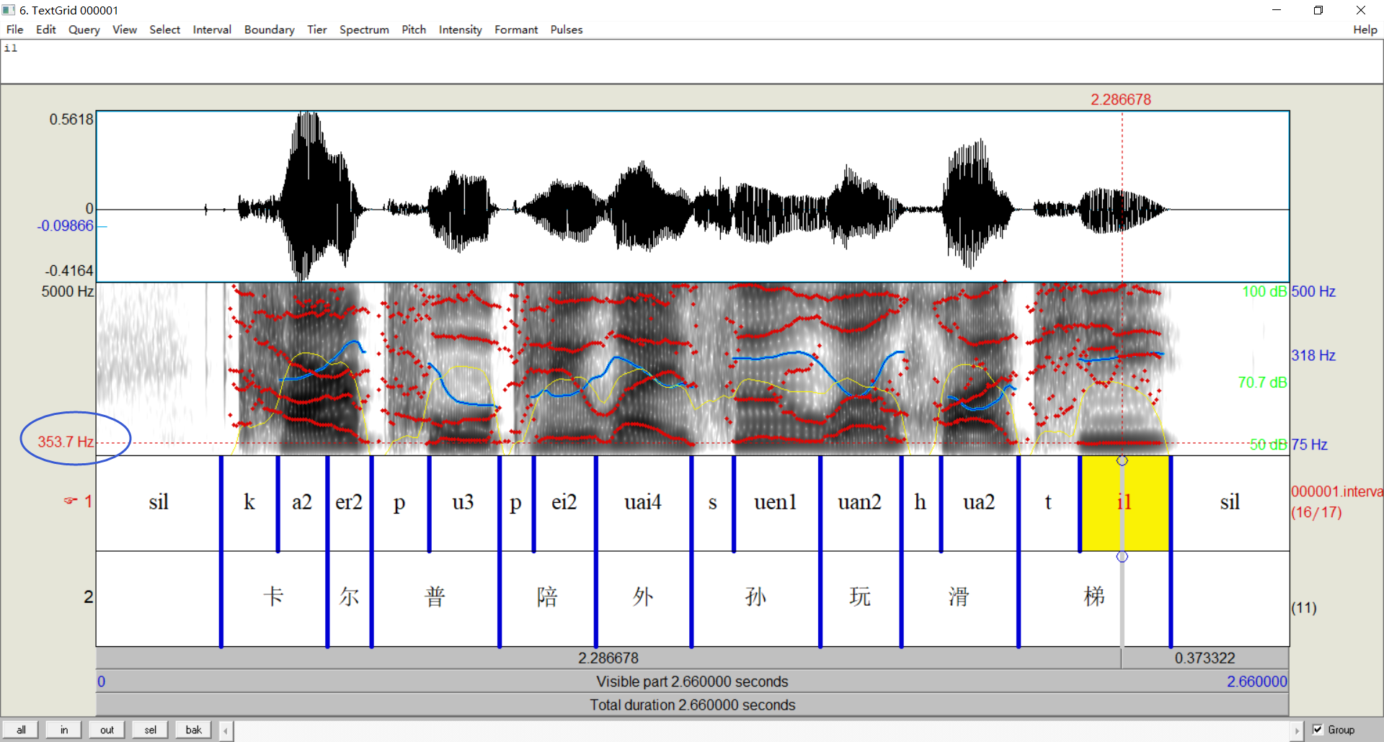
Task: Open the Pulses menu
Action: click(x=567, y=30)
